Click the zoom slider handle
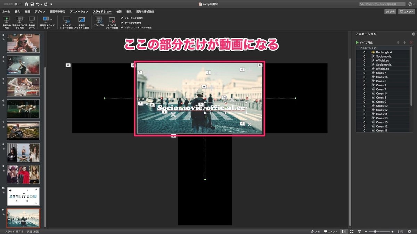This screenshot has width=417, height=234. (x=375, y=231)
